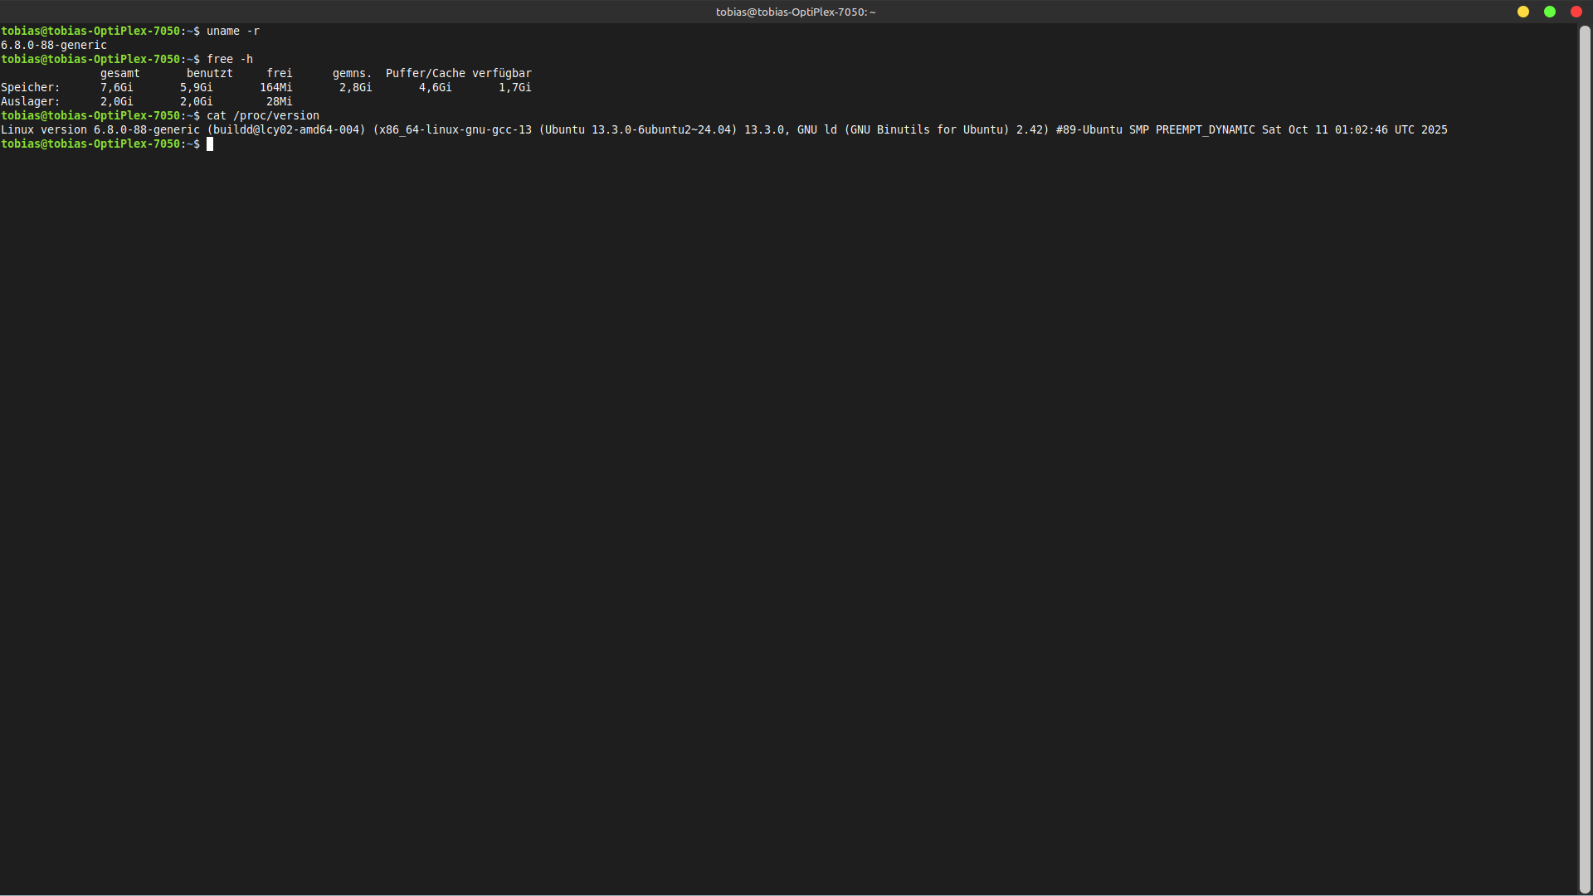Viewport: 1593px width, 896px height.
Task: Click the terminal window title text
Action: coord(796,12)
